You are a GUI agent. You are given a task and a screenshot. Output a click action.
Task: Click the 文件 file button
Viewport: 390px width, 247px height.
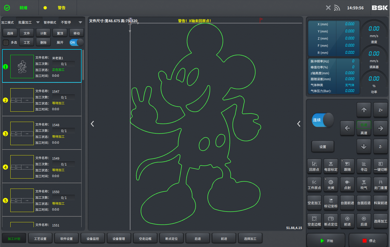(x=27, y=33)
